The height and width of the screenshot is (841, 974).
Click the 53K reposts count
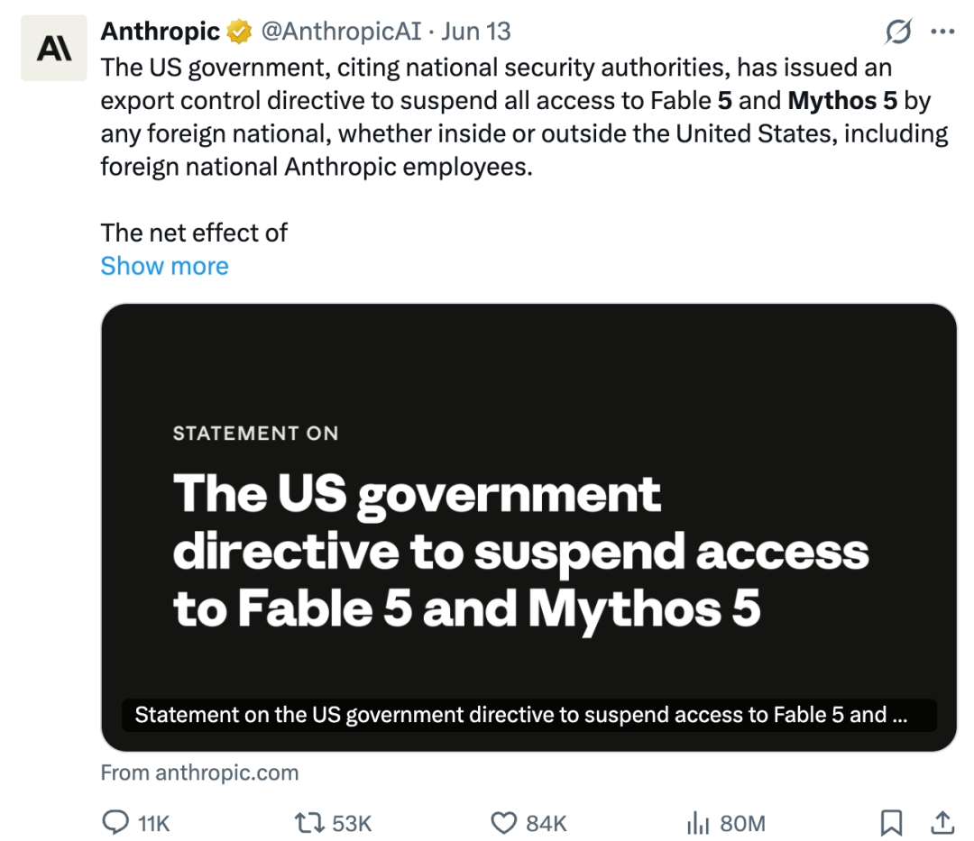point(352,824)
